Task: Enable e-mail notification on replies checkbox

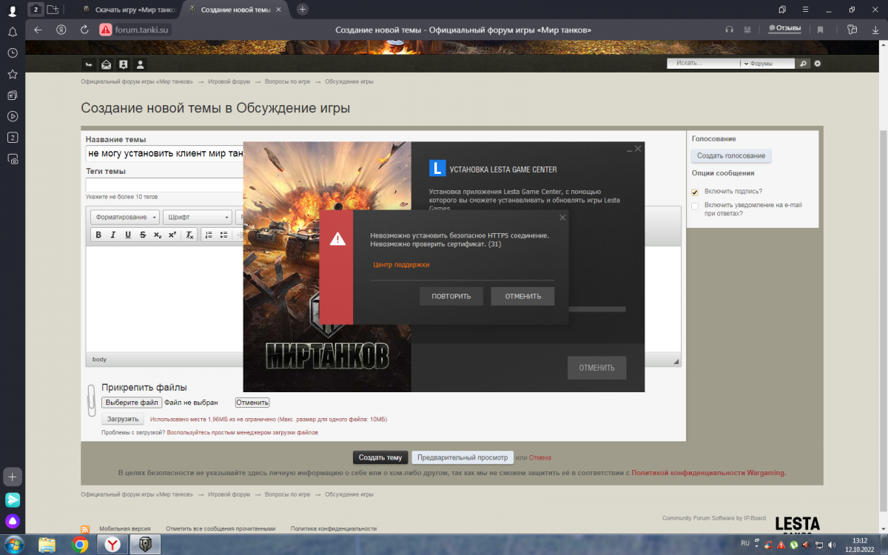Action: click(x=695, y=206)
